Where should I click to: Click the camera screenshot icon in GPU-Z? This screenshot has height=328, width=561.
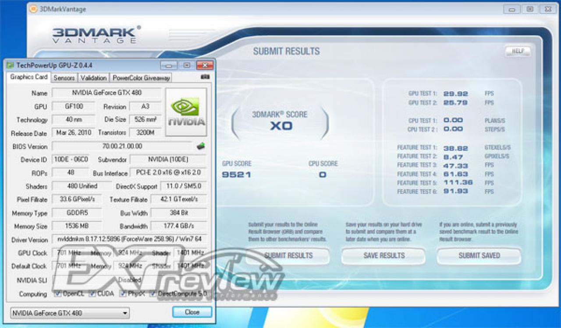coord(205,77)
